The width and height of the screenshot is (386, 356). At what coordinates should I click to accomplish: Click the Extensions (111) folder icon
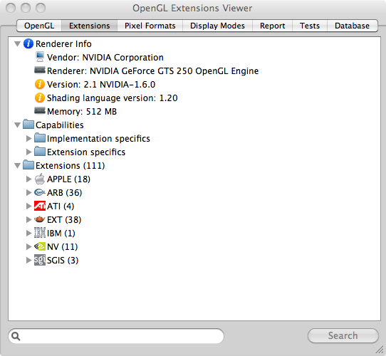[x=28, y=165]
